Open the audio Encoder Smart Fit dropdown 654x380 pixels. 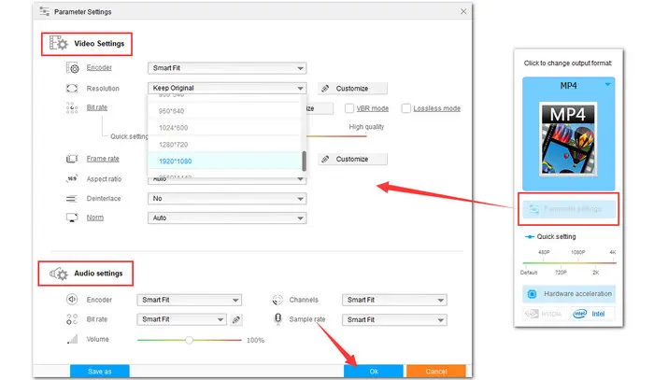coord(190,300)
